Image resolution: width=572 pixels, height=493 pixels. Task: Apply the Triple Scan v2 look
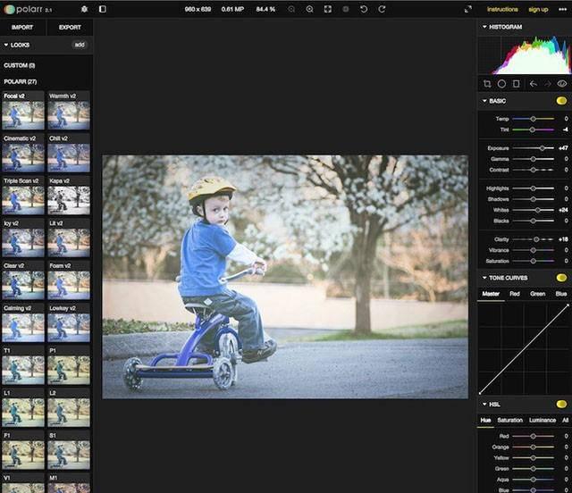coord(23,196)
